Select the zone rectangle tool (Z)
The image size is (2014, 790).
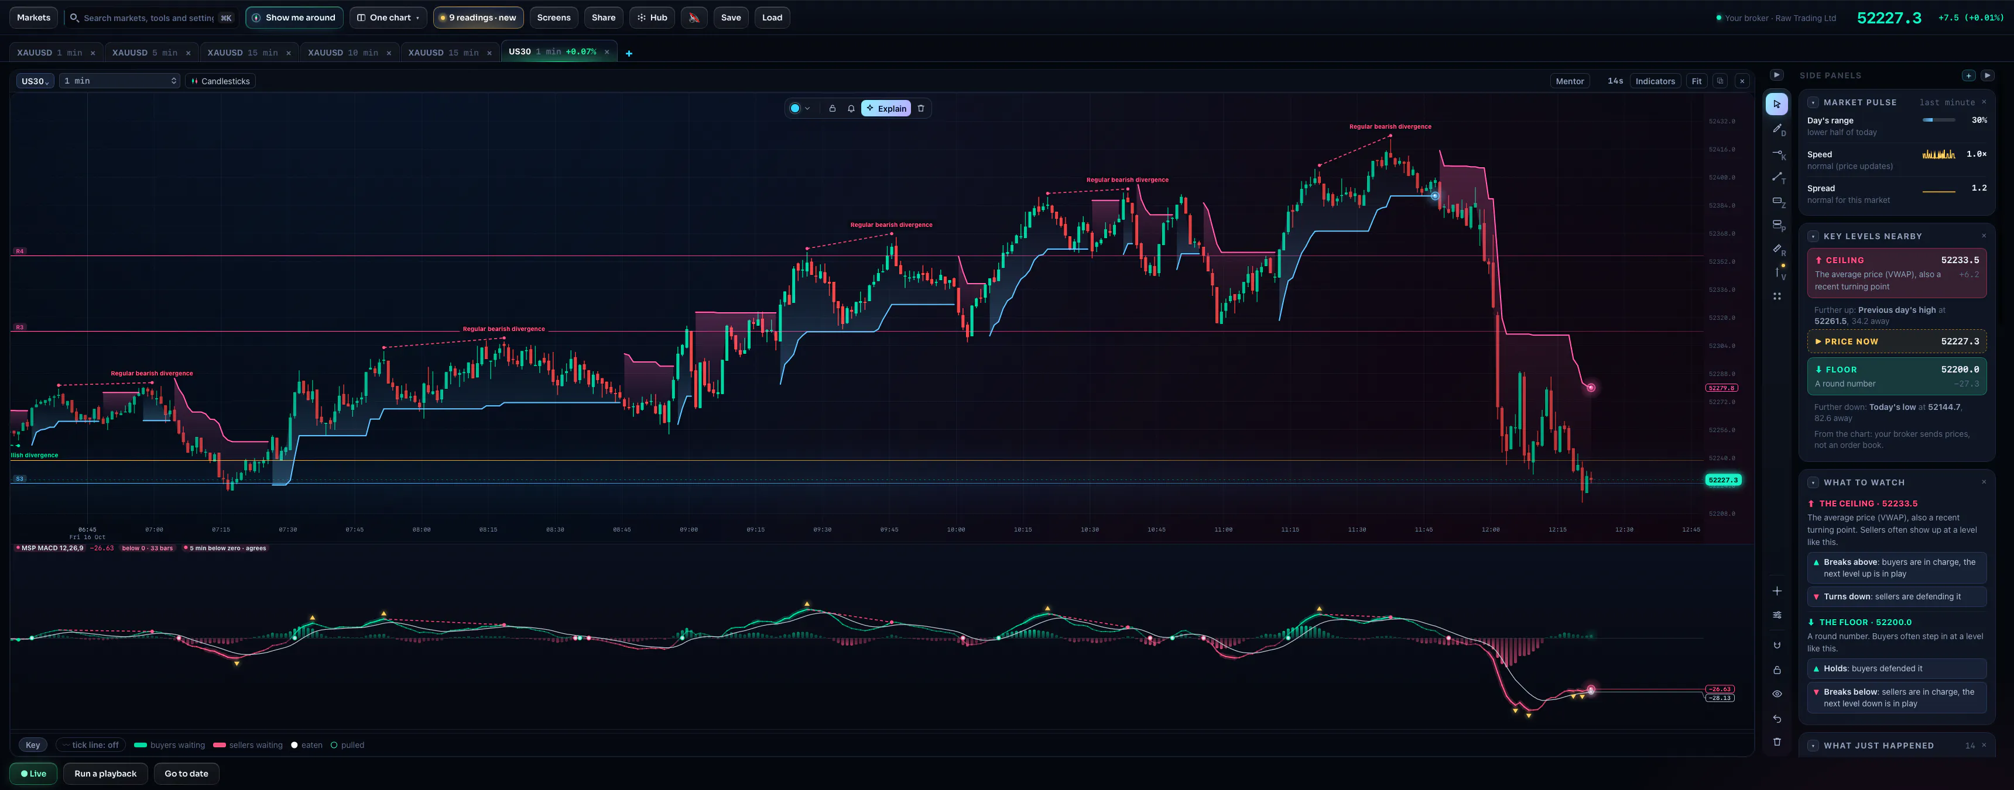[x=1776, y=201]
